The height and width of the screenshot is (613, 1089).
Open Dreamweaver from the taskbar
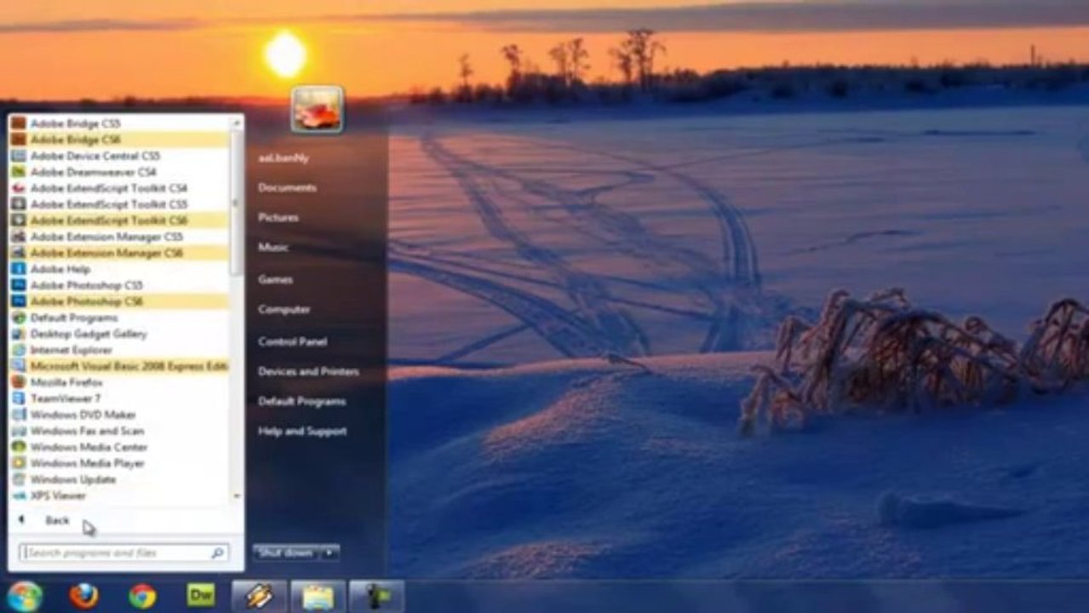(201, 595)
